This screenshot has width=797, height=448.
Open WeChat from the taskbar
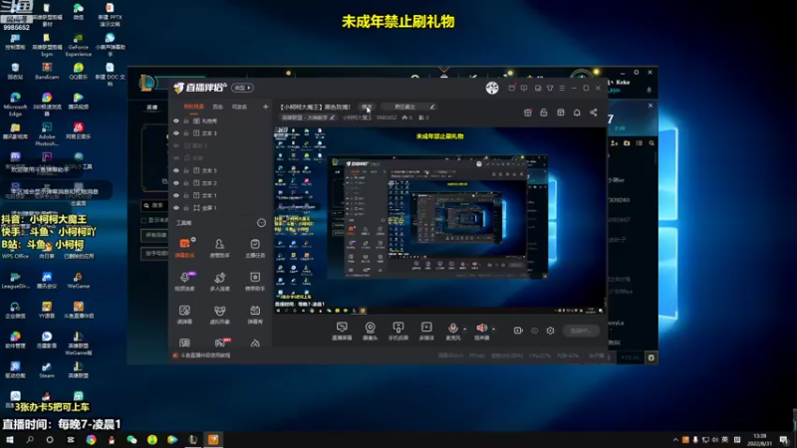[132, 440]
